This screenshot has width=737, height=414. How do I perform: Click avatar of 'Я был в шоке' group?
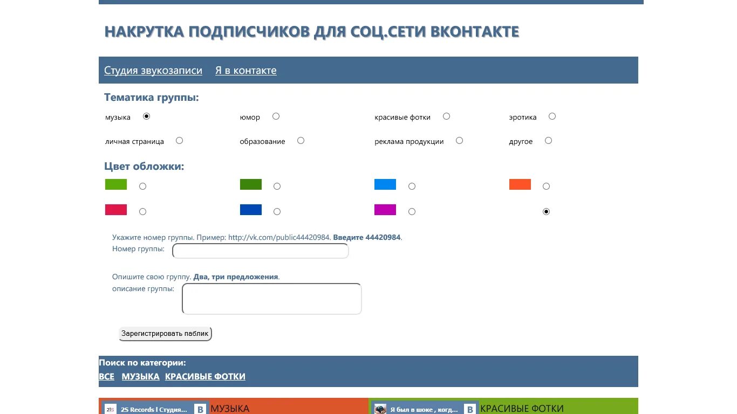point(380,410)
